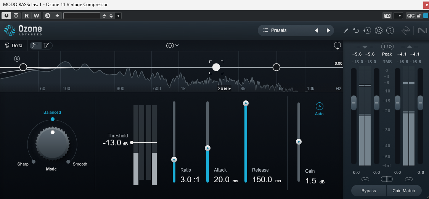Screen dimensions: 429x199
Task: Select the leftmost hollow filter node
Action: (x=23, y=67)
